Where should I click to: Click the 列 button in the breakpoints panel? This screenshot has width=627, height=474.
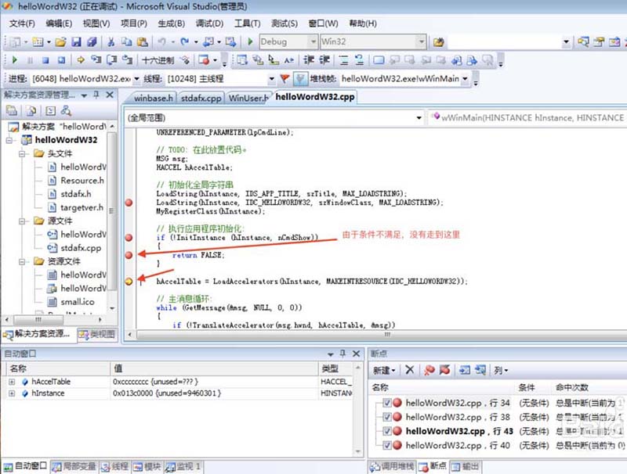pos(498,368)
